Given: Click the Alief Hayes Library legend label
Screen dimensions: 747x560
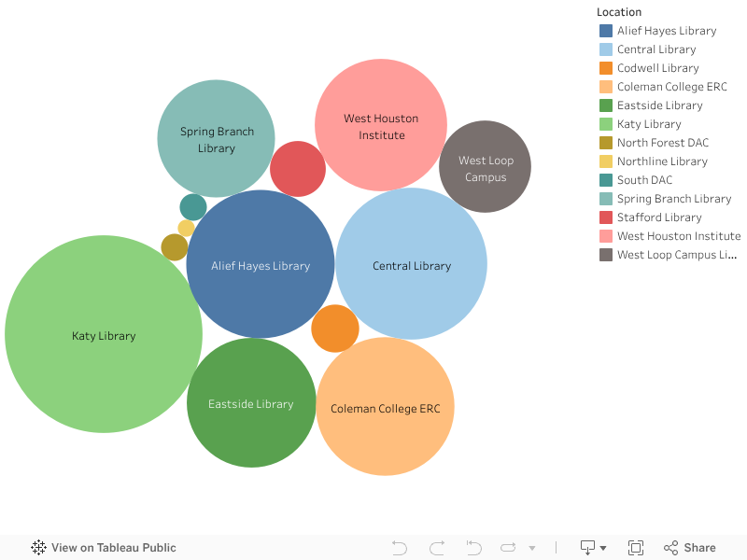Looking at the screenshot, I should tap(667, 31).
